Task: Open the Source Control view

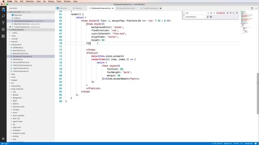Action: click(3, 23)
